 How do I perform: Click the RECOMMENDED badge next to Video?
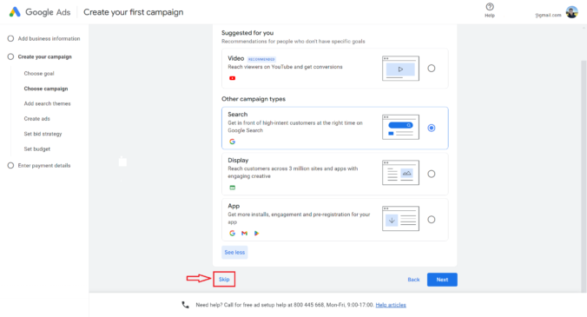261,59
